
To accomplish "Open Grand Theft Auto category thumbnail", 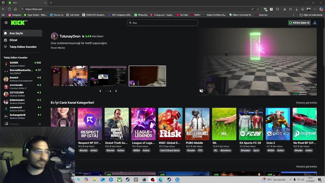I will click(117, 124).
